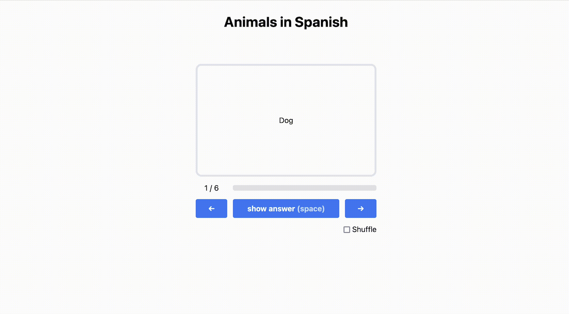This screenshot has height=314, width=569.
Task: Click the (space) hint in the answer button
Action: tap(311, 209)
